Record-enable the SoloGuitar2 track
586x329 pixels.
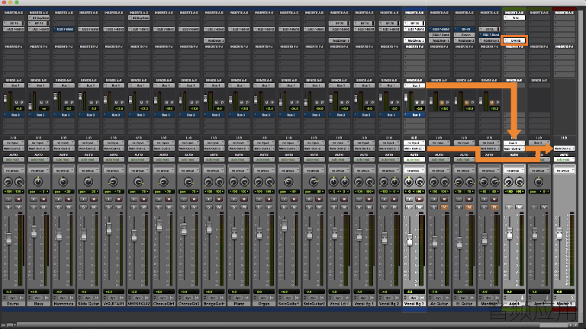[318, 200]
